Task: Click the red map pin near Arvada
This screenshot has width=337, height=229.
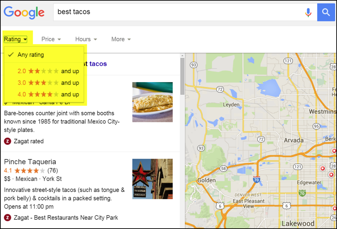Action: pos(333,151)
